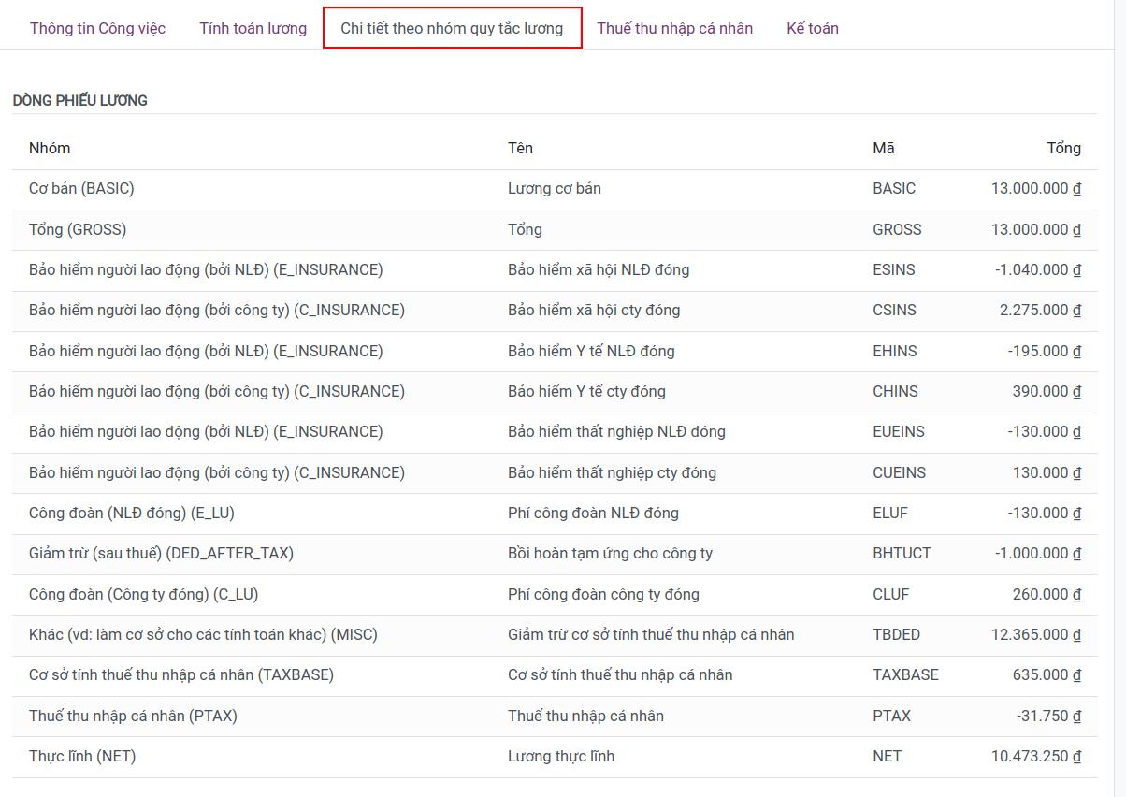Select the Lương cơ bản row

tap(554, 188)
